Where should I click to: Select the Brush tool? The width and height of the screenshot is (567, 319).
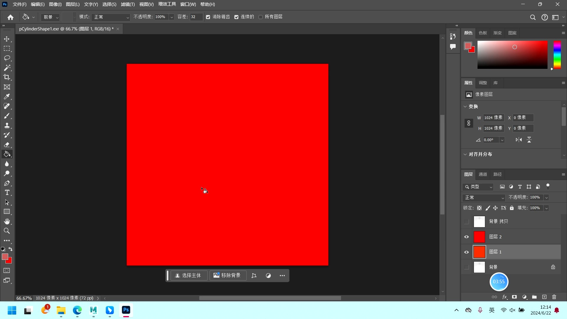point(7,116)
